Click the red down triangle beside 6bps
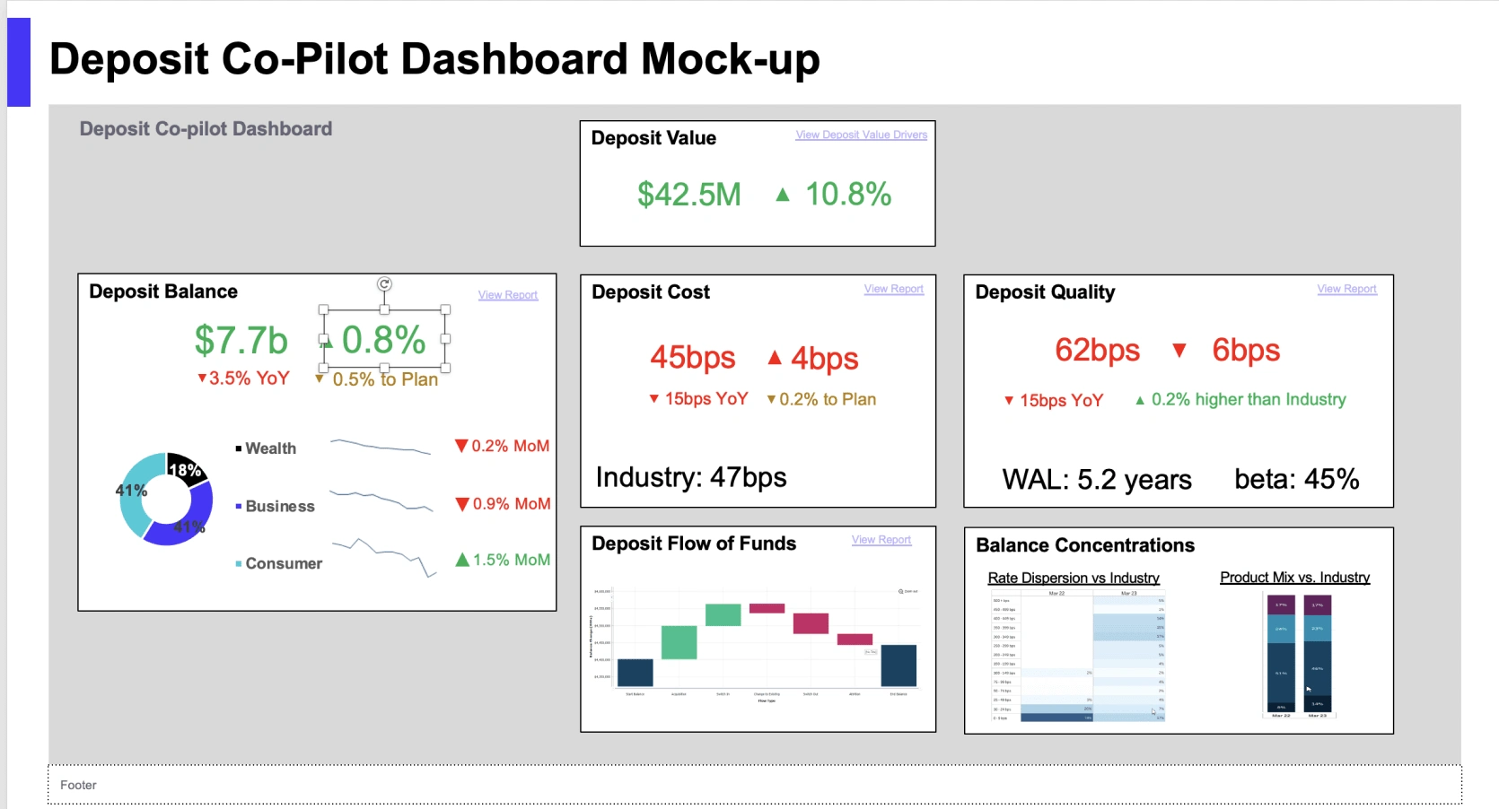The width and height of the screenshot is (1499, 809). [x=1179, y=351]
